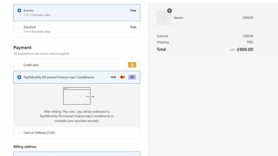278x156 pixels.
Task: Click 'All transactions are secure and encrypted' text
Action: (x=42, y=54)
